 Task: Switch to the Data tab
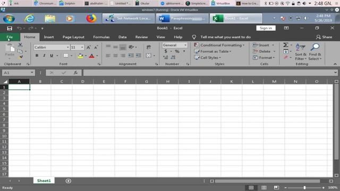pos(123,37)
